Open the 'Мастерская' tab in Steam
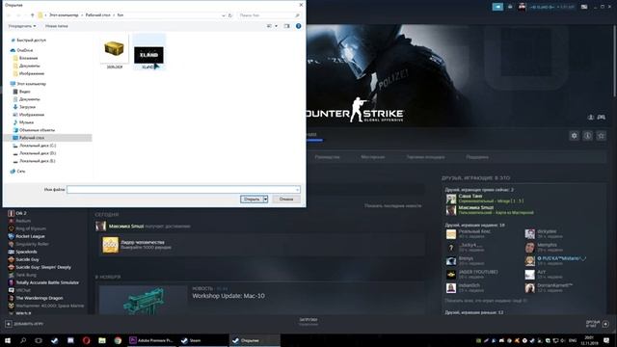The width and height of the screenshot is (617, 347). point(373,157)
